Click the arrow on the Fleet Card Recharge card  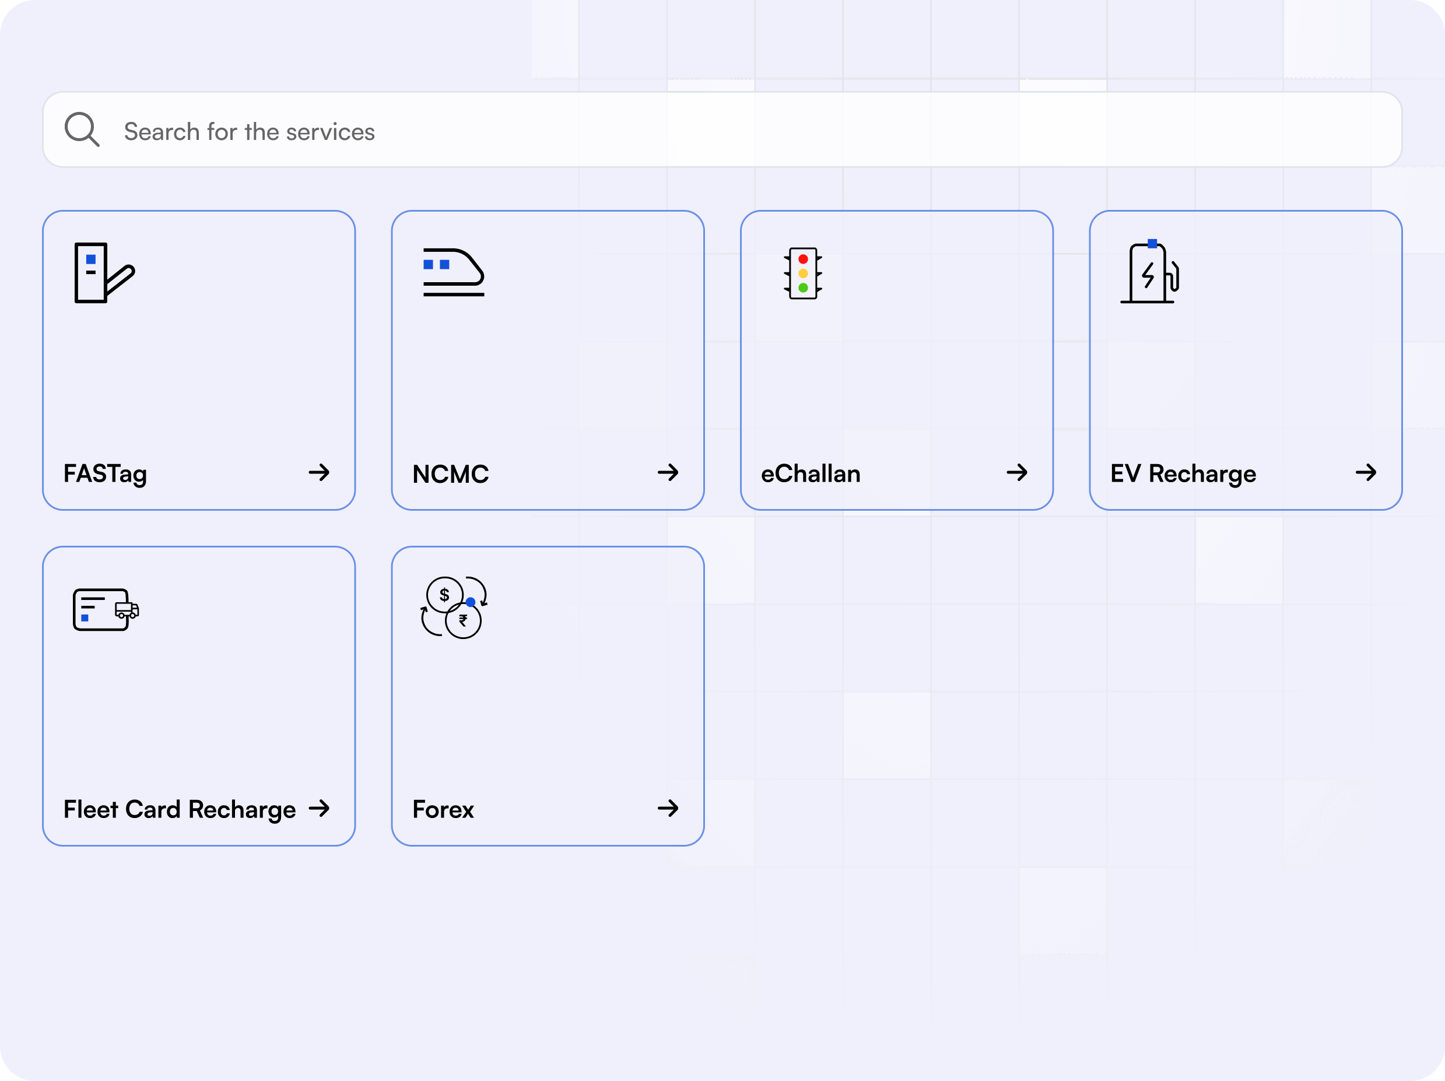click(319, 809)
